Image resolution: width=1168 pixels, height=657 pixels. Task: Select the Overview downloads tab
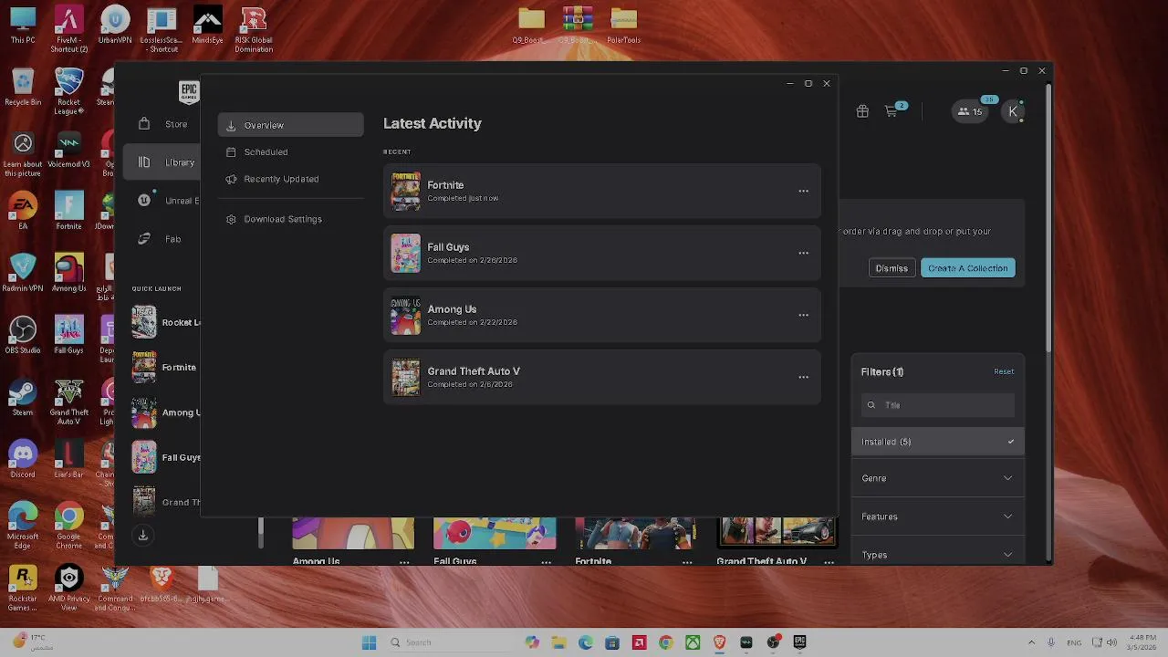point(291,125)
